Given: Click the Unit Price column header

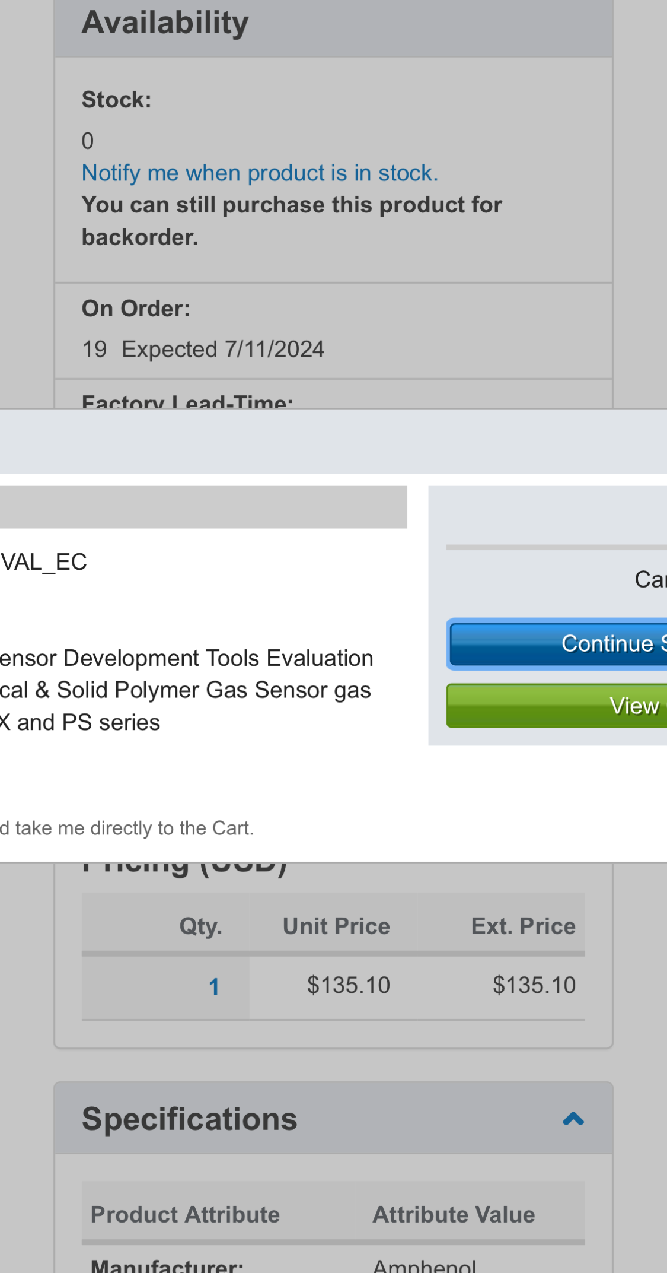Looking at the screenshot, I should pos(336,926).
